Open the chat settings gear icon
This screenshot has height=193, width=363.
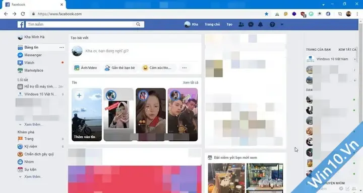click(341, 188)
